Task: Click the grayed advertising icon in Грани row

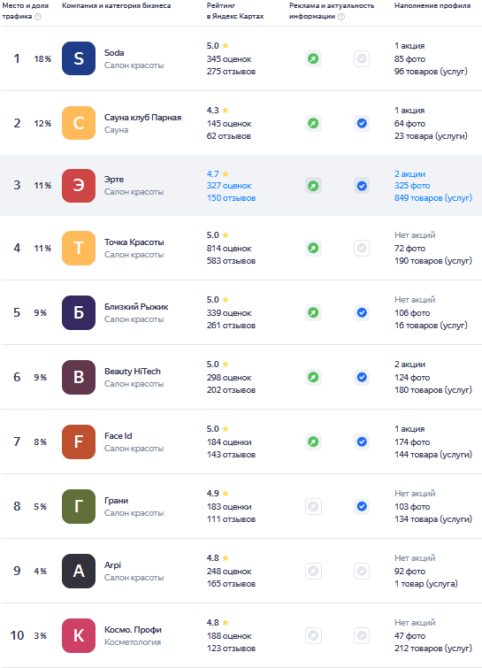Action: (x=313, y=507)
